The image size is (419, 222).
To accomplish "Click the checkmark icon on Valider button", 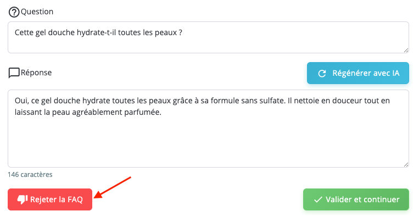I will click(318, 199).
